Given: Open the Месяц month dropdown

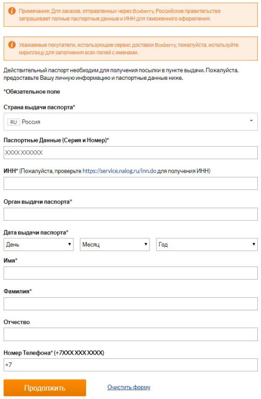Looking at the screenshot, I should pyautogui.click(x=115, y=245).
